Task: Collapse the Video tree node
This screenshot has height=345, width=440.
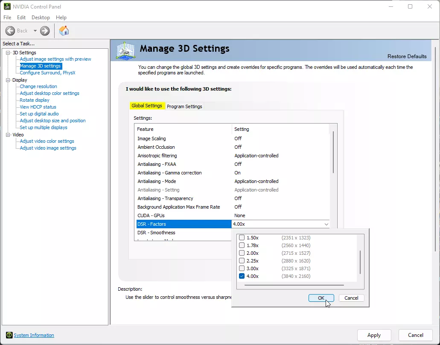Action: [x=8, y=135]
